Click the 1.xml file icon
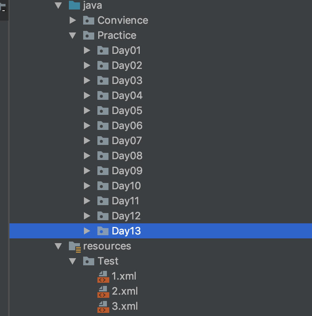 click(103, 276)
